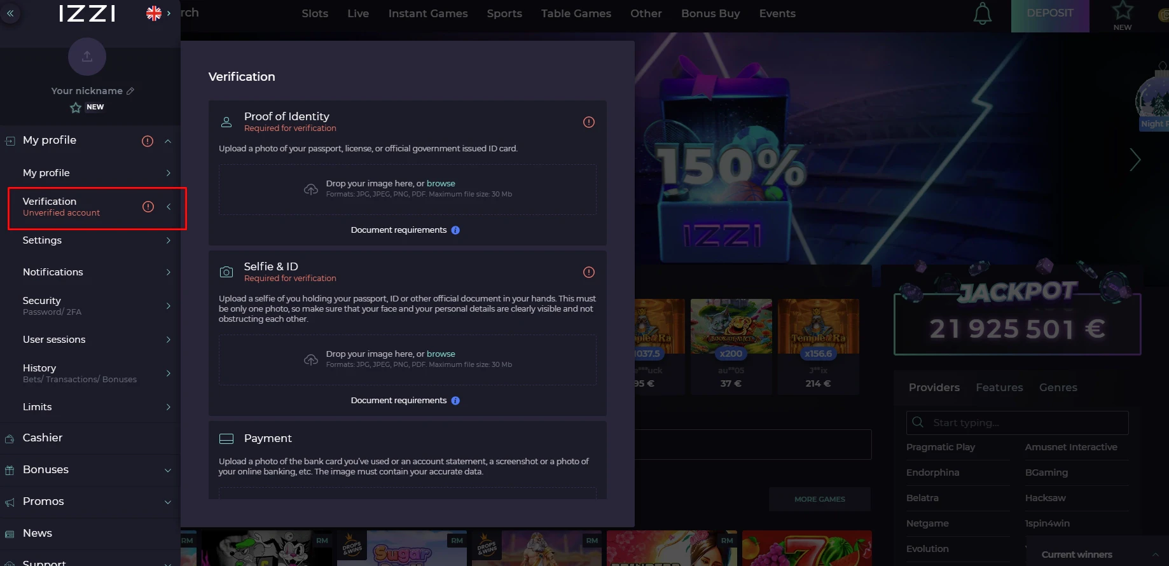Click browse link in Selfie & ID
The width and height of the screenshot is (1169, 566).
coord(441,354)
